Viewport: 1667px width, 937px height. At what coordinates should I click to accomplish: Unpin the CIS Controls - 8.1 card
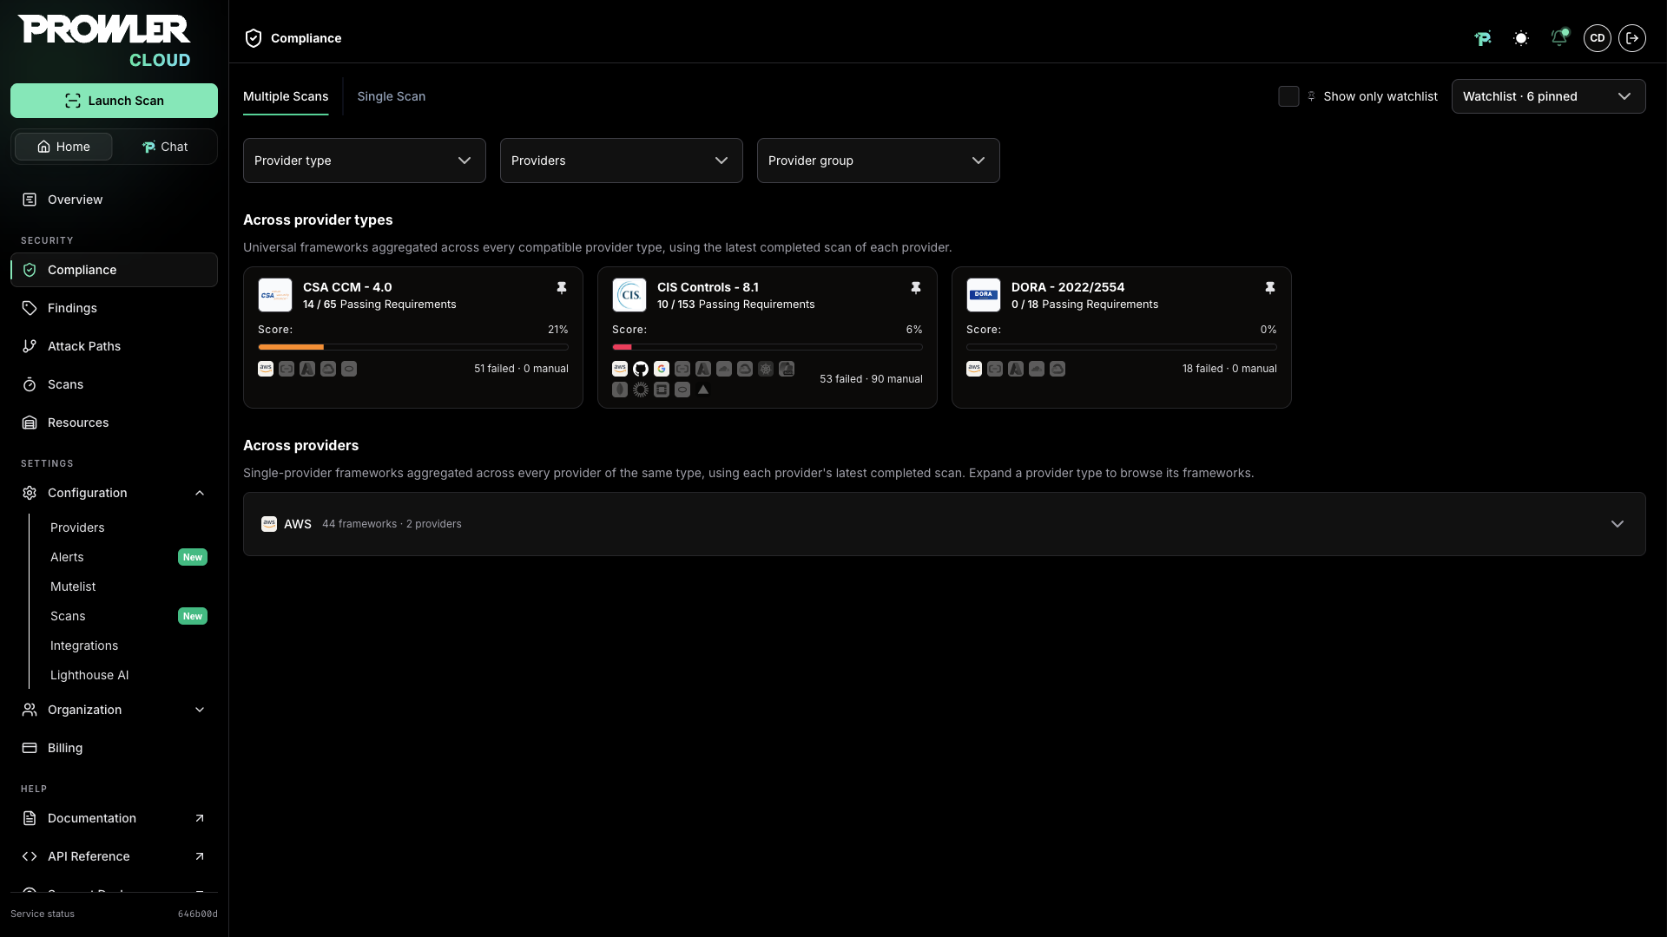pos(916,288)
